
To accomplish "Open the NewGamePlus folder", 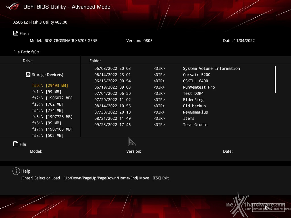I will click(196, 112).
